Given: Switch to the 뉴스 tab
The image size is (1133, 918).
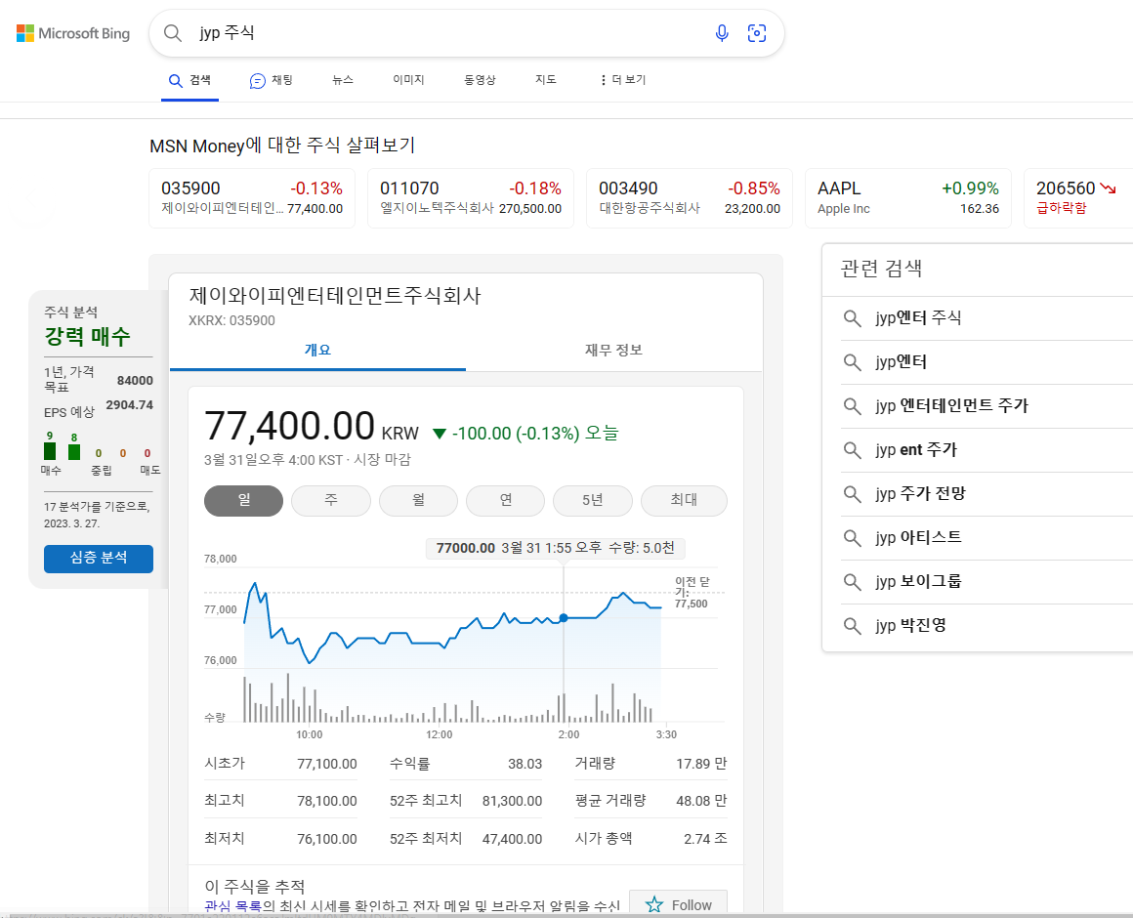Looking at the screenshot, I should (x=343, y=80).
